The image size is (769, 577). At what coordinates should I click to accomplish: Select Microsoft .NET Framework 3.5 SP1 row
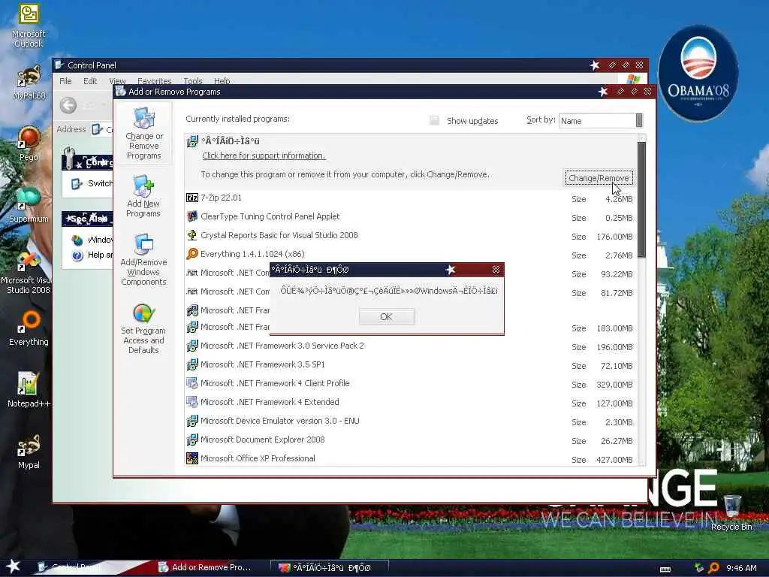click(411, 364)
